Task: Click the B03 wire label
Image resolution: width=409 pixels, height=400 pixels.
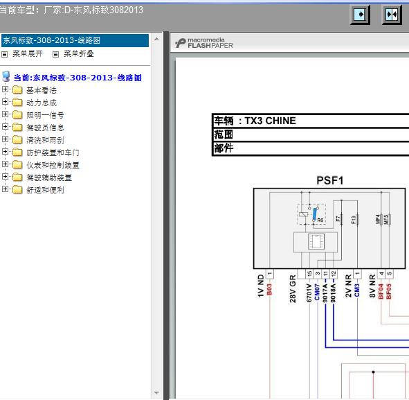Action: click(x=269, y=290)
